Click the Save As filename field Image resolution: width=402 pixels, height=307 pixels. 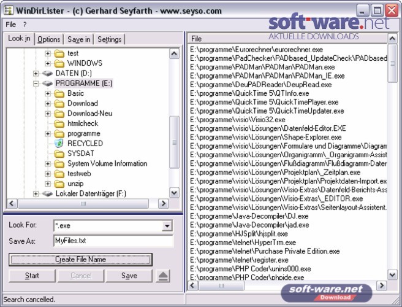[x=113, y=241]
